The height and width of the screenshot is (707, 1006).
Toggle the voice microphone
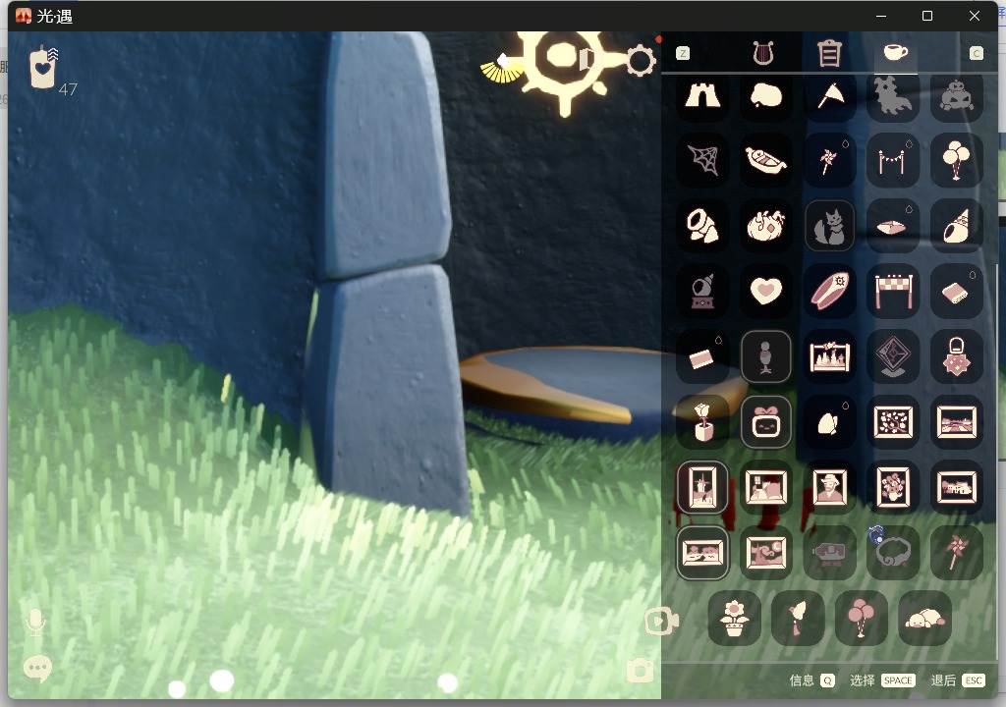pyautogui.click(x=35, y=623)
